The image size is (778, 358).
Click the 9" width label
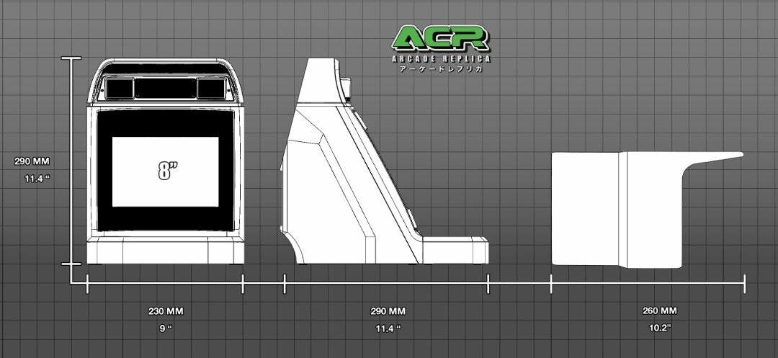pyautogui.click(x=166, y=328)
